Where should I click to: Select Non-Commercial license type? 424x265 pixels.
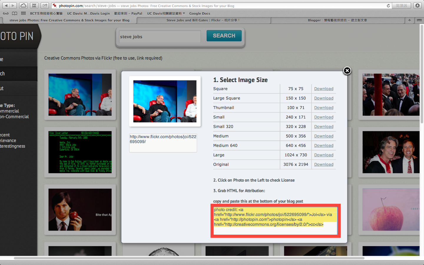[14, 117]
